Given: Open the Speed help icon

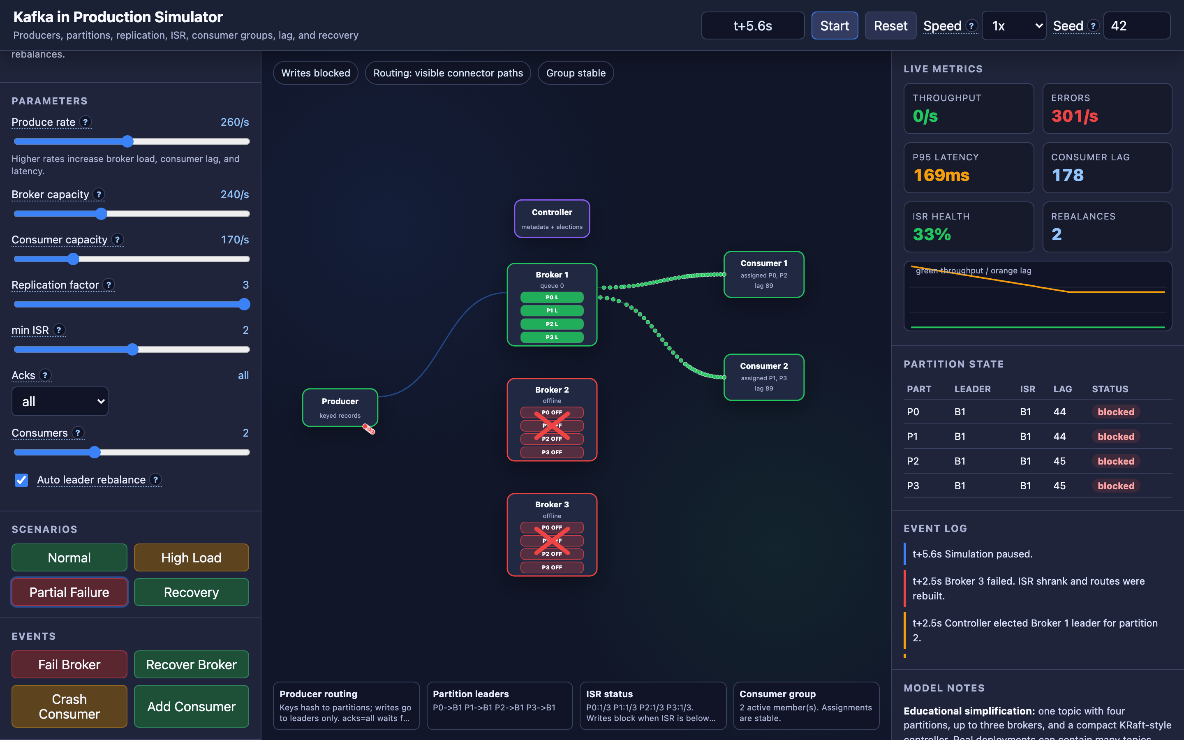Looking at the screenshot, I should 972,25.
